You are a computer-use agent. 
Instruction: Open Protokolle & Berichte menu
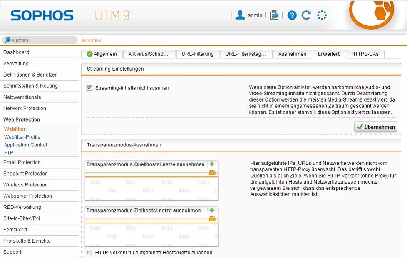pyautogui.click(x=39, y=241)
